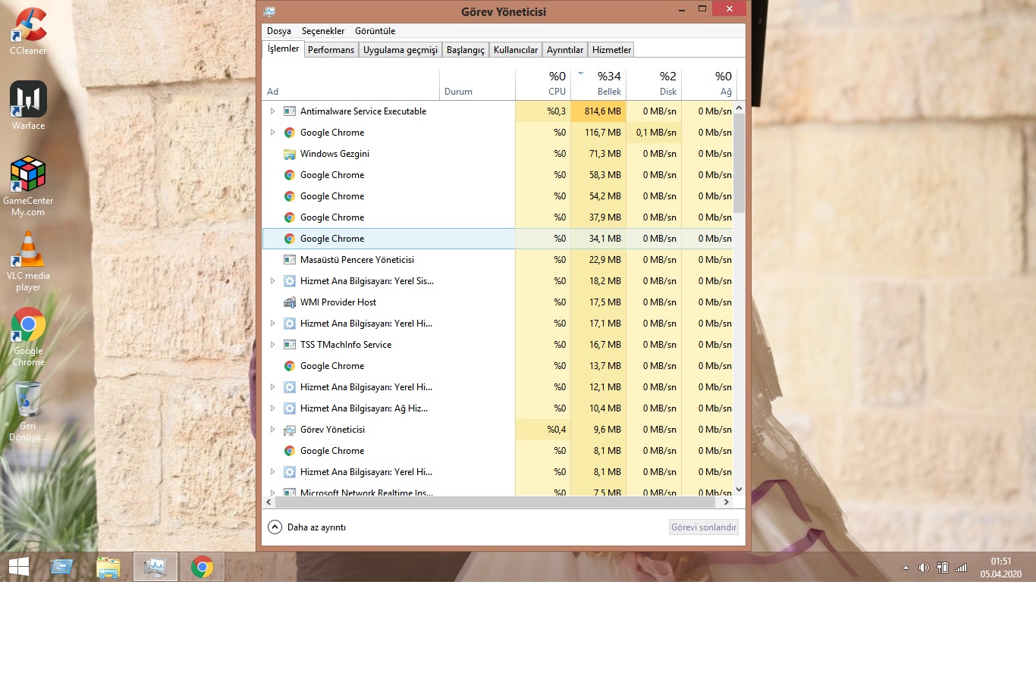Image resolution: width=1036 pixels, height=685 pixels.
Task: Click the TSS TMachInfo Service icon
Action: point(289,345)
